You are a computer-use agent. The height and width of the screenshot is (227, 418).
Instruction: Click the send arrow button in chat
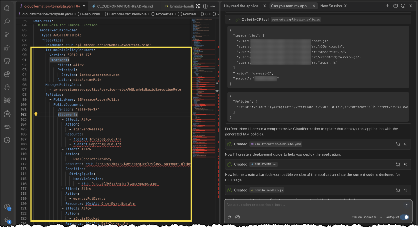[407, 205]
